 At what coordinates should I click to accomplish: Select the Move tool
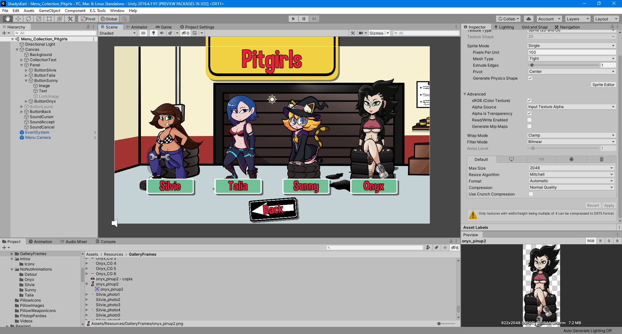tap(18, 19)
